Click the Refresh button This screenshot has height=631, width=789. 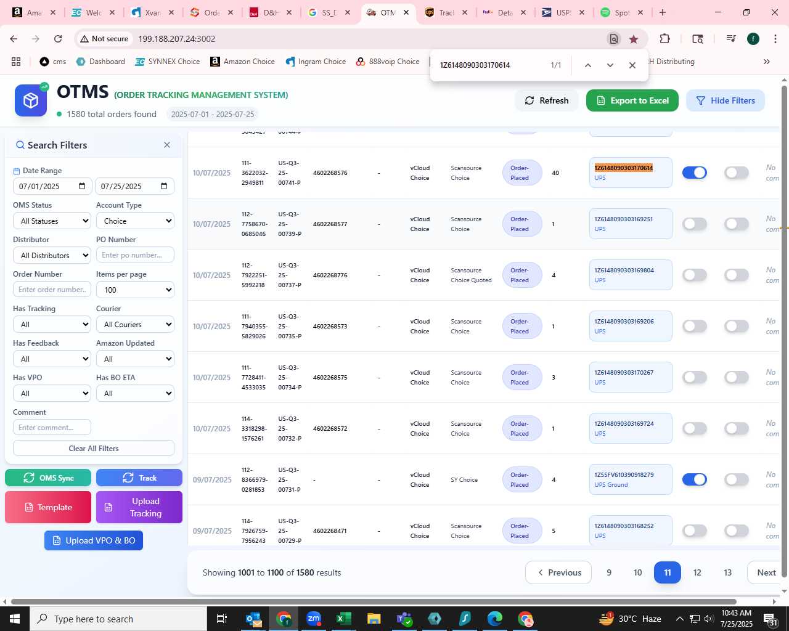(547, 100)
